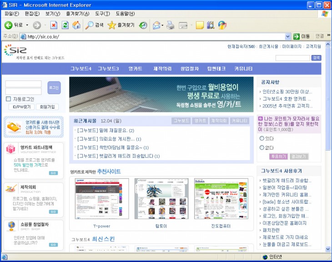The height and width of the screenshot is (262, 332).
Task: Select the 없다 poll option
Action: (262, 147)
